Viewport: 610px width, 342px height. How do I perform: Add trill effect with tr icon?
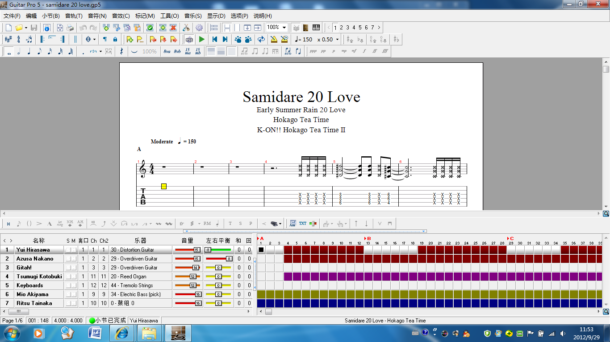(182, 224)
